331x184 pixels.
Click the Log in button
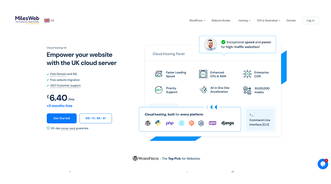pos(310,21)
